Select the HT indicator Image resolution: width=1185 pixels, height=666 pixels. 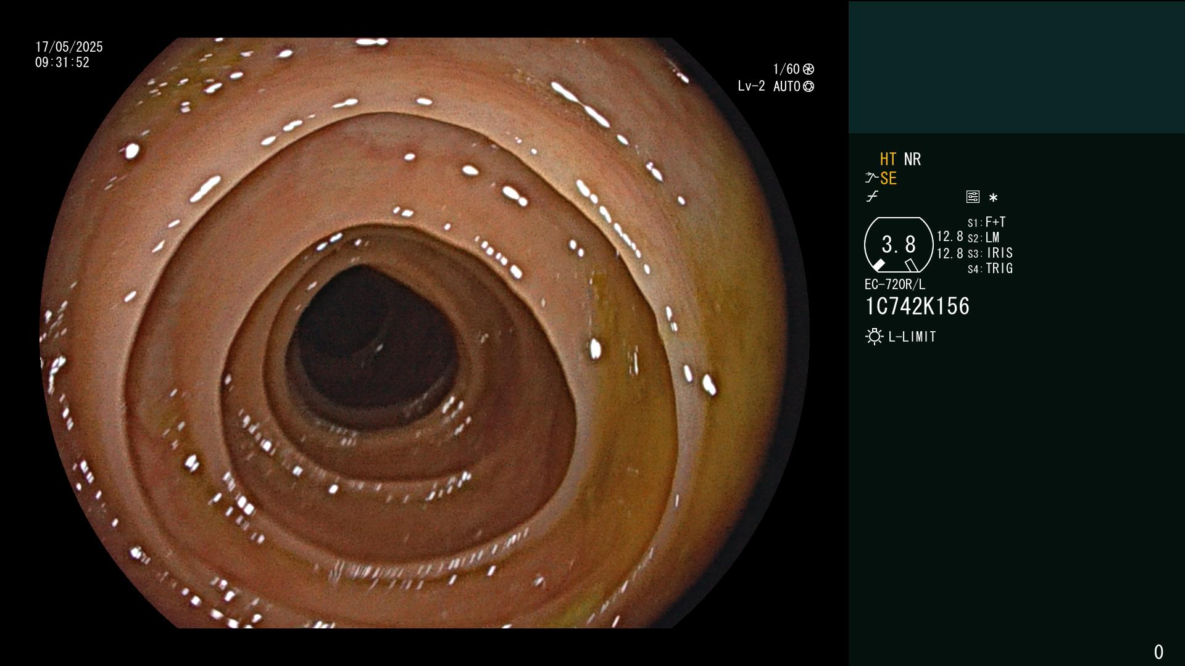tap(888, 159)
